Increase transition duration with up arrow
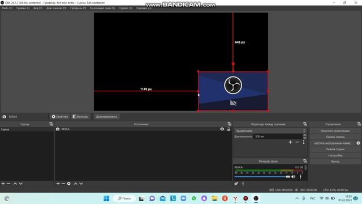Image resolution: width=362 pixels, height=204 pixels. pos(305,135)
